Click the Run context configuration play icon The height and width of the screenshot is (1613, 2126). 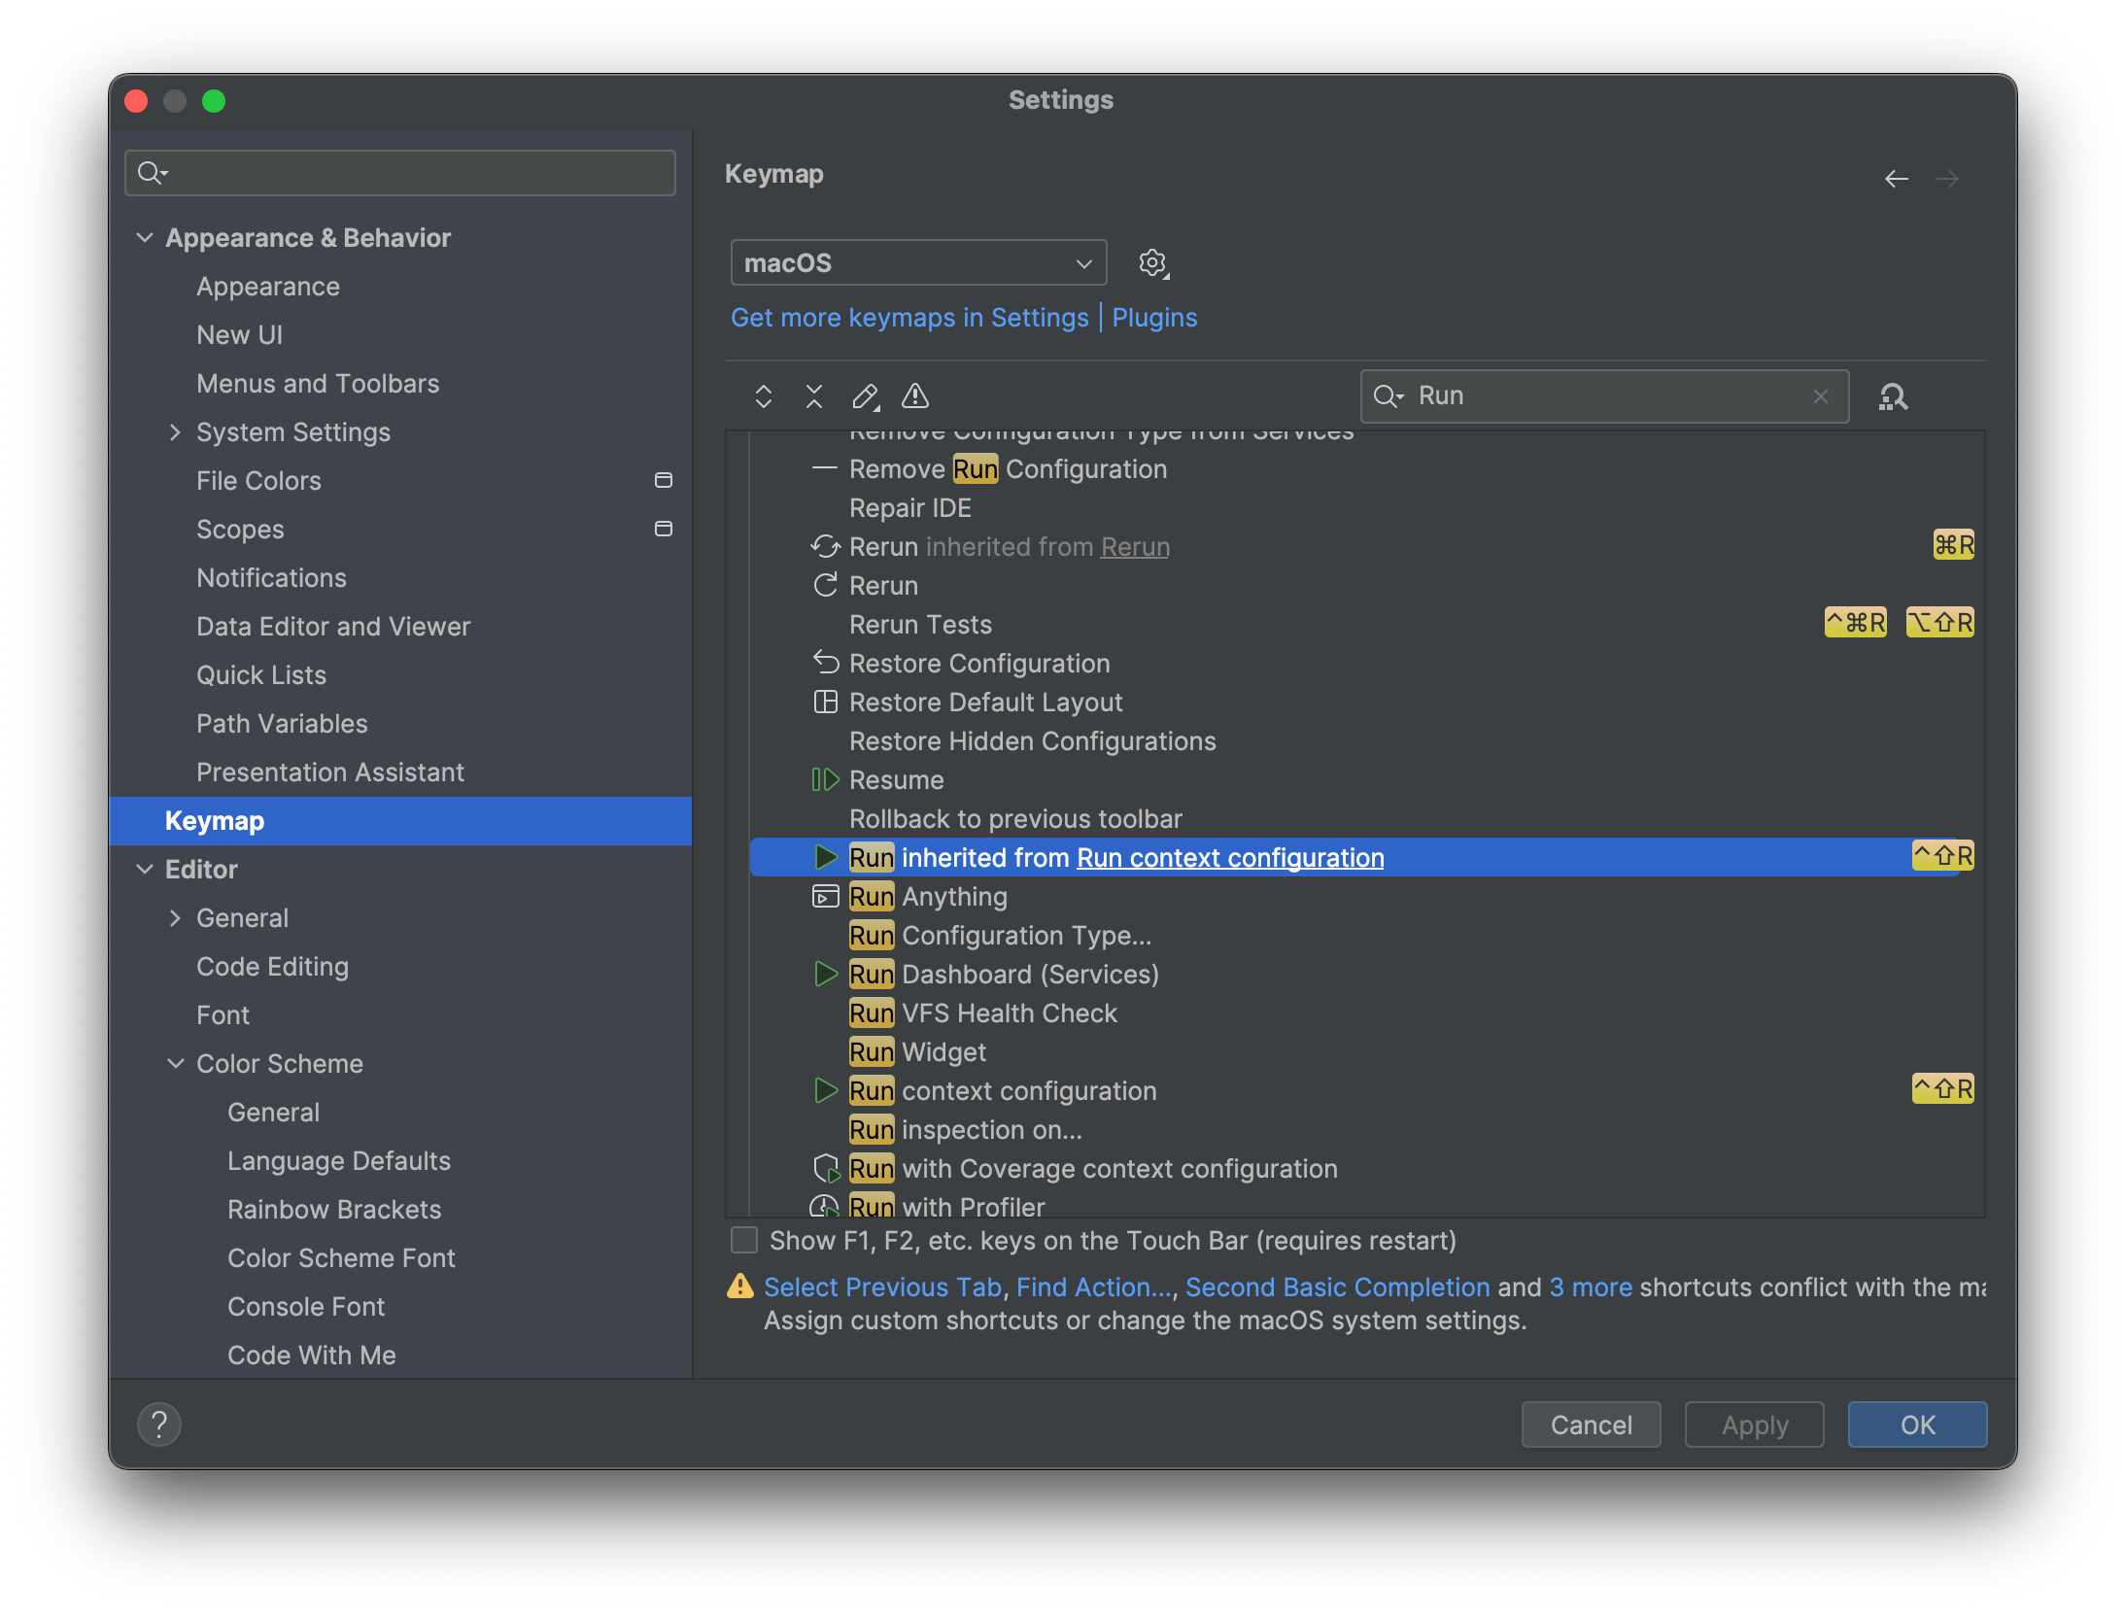tap(825, 1090)
